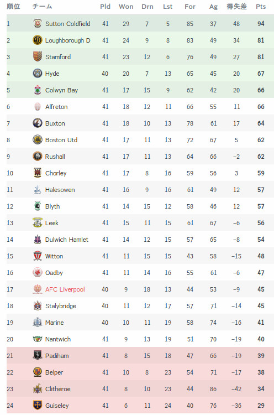The image size is (274, 415).
Task: Click the Boston Utd club crest
Action: click(x=38, y=140)
